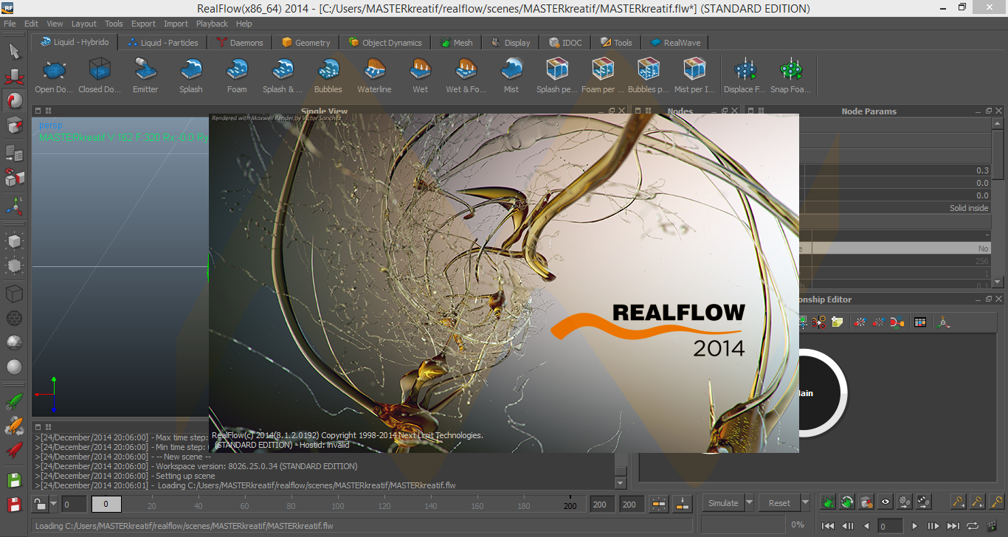Viewport: 1008px width, 537px height.
Task: Jump to the last frame
Action: tap(953, 526)
